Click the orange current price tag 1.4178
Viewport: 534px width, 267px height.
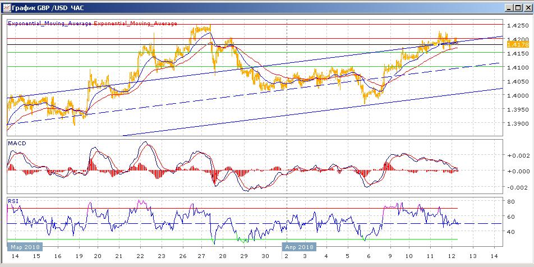pos(515,43)
